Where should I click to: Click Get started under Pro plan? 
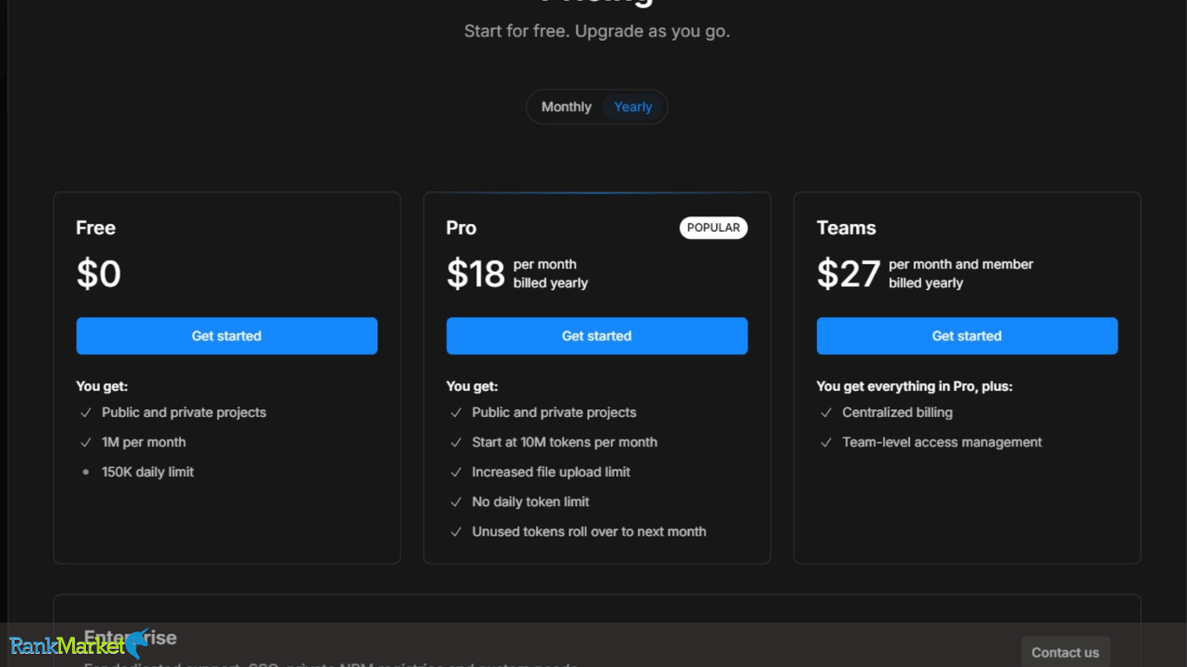pos(597,336)
